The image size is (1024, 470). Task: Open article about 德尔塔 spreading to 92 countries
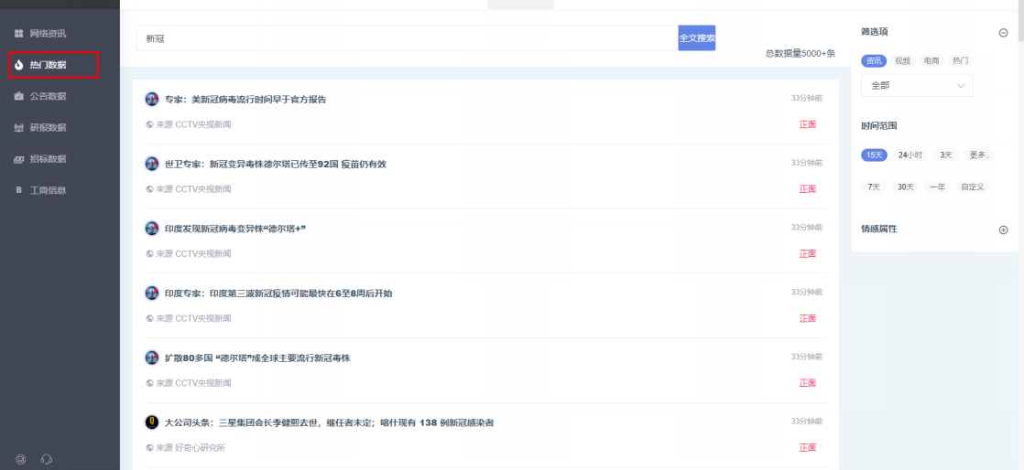tap(275, 164)
